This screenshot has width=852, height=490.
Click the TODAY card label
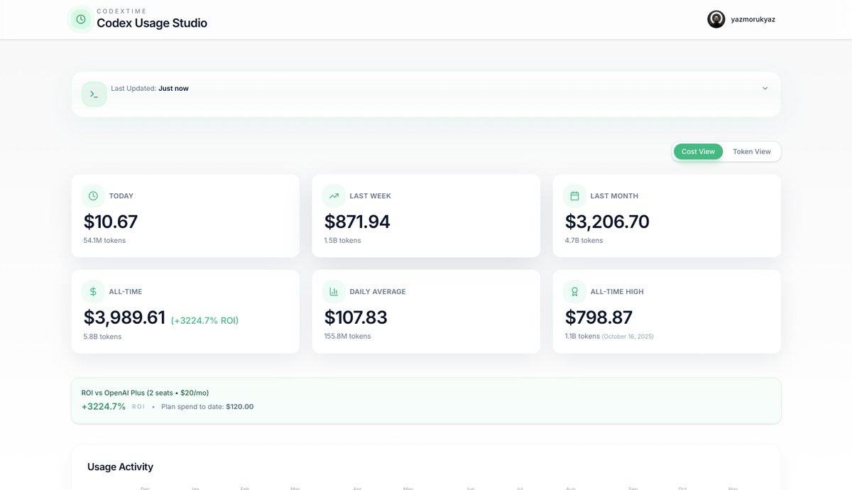[121, 196]
